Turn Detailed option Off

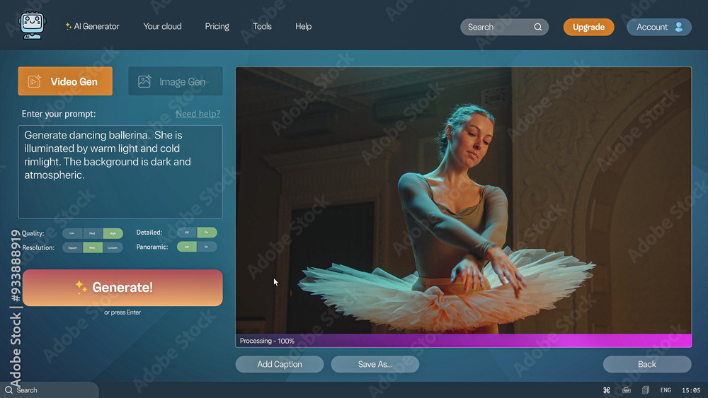[187, 232]
